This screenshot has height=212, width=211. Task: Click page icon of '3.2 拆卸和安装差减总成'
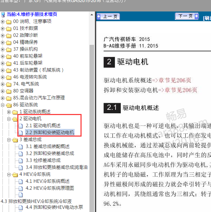coord(21,154)
